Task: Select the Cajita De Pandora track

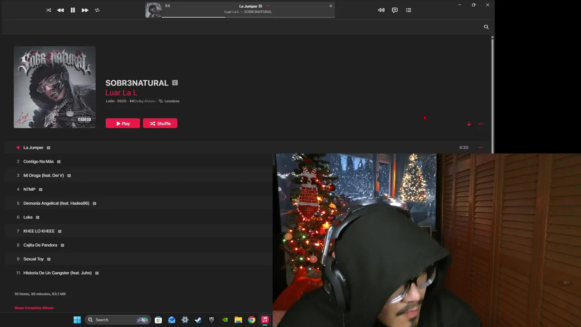Action: pos(40,245)
